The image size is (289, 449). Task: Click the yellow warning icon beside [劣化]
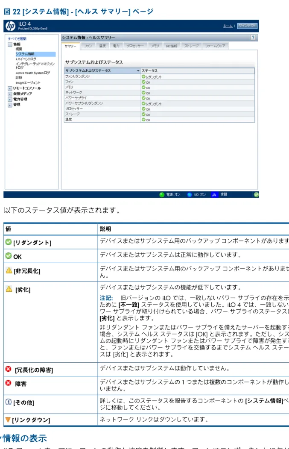tap(9, 289)
